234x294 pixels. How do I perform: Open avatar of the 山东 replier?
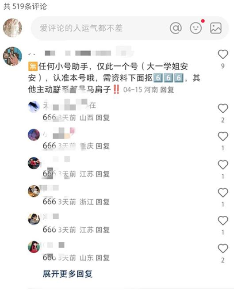point(34,247)
